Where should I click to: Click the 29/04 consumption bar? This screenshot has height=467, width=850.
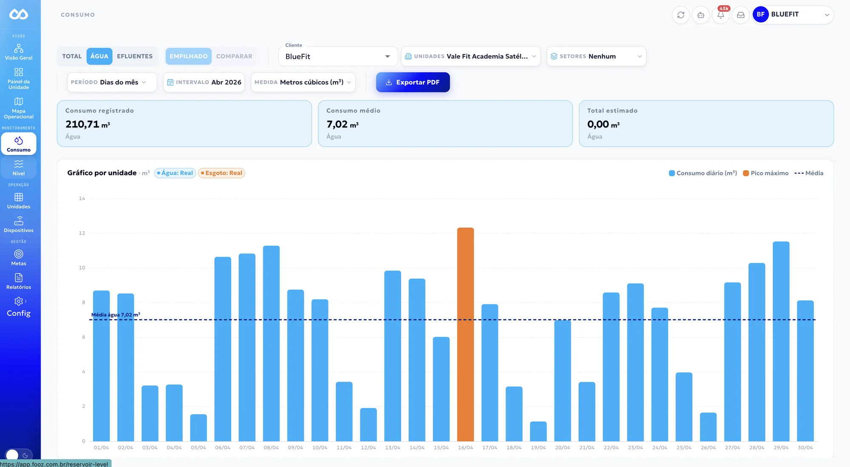pos(781,341)
